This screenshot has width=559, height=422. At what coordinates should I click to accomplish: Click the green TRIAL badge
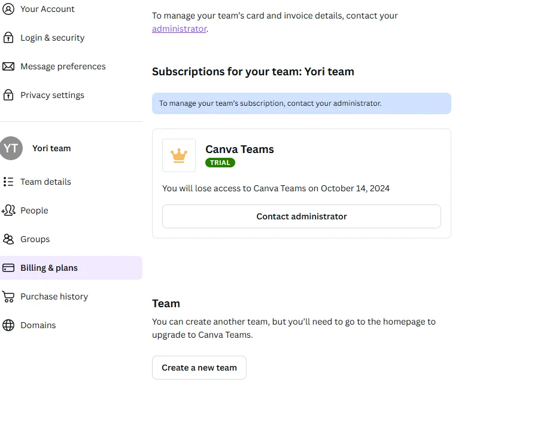coord(220,163)
